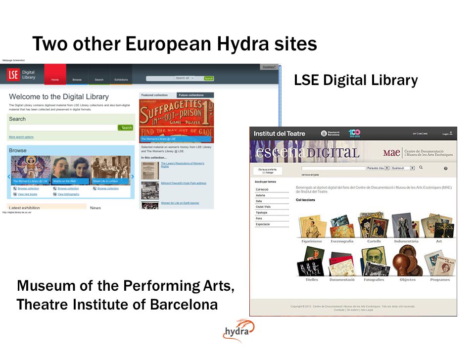Click the 'Institut del Teatre' header logo
Screen dimensions: 475x356
tap(279, 133)
